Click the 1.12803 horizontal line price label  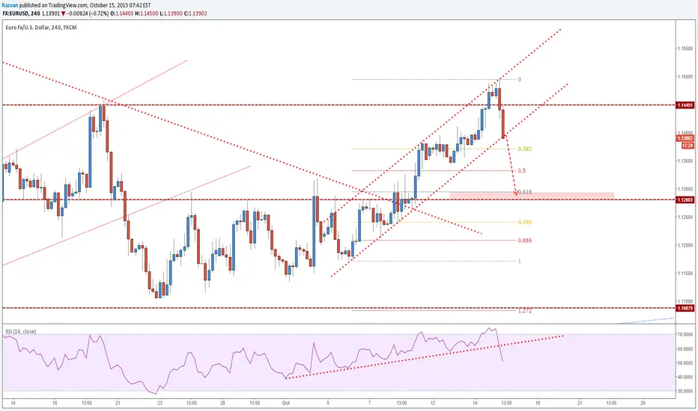(685, 200)
